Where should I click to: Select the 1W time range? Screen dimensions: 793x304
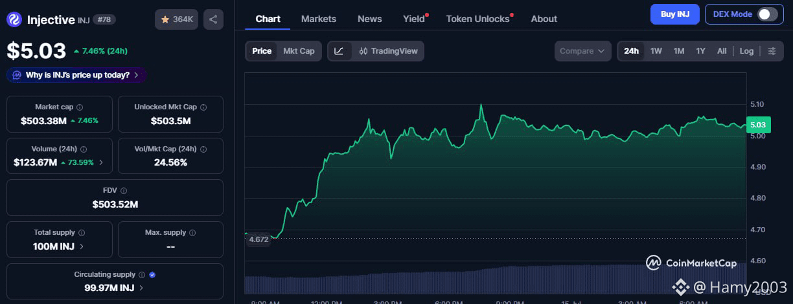pos(656,51)
